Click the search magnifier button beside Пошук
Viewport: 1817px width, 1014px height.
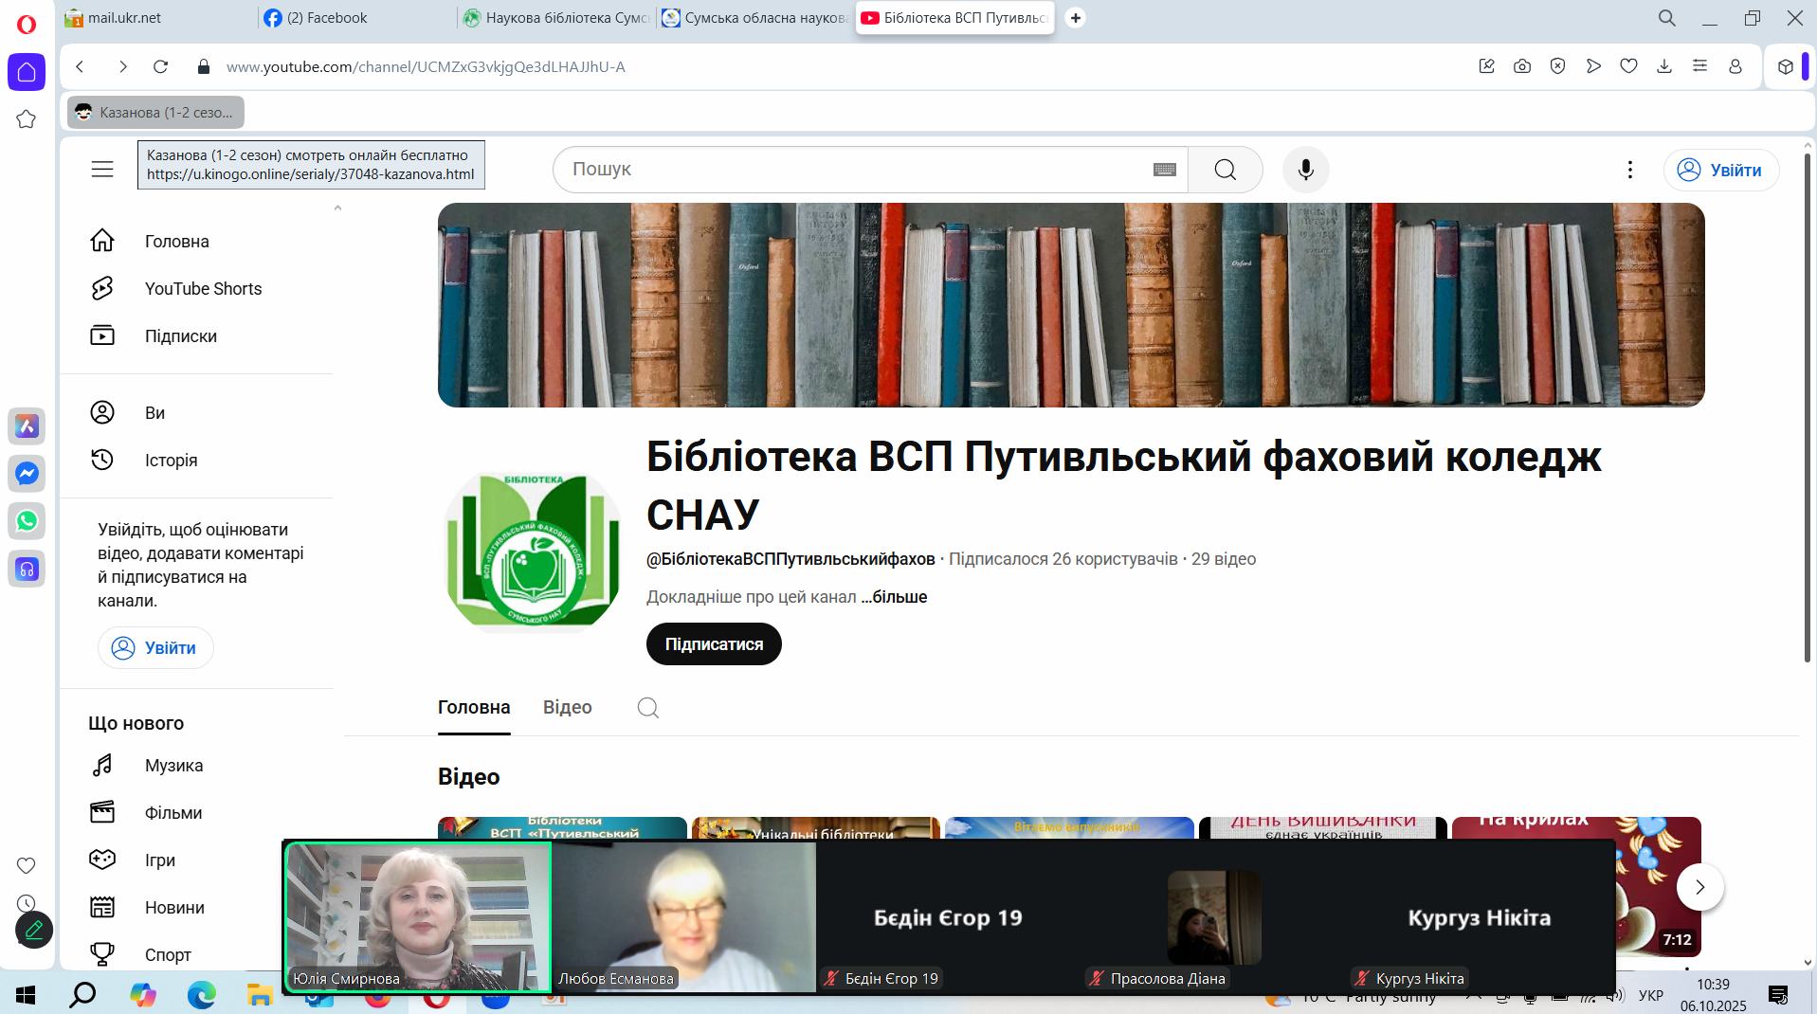(1225, 170)
